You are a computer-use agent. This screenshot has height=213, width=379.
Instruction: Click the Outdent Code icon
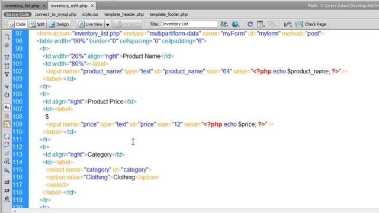(7, 191)
